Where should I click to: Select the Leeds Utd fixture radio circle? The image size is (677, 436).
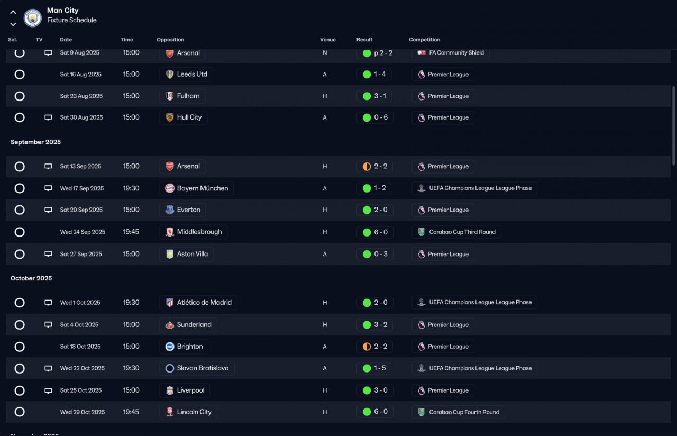(x=20, y=75)
